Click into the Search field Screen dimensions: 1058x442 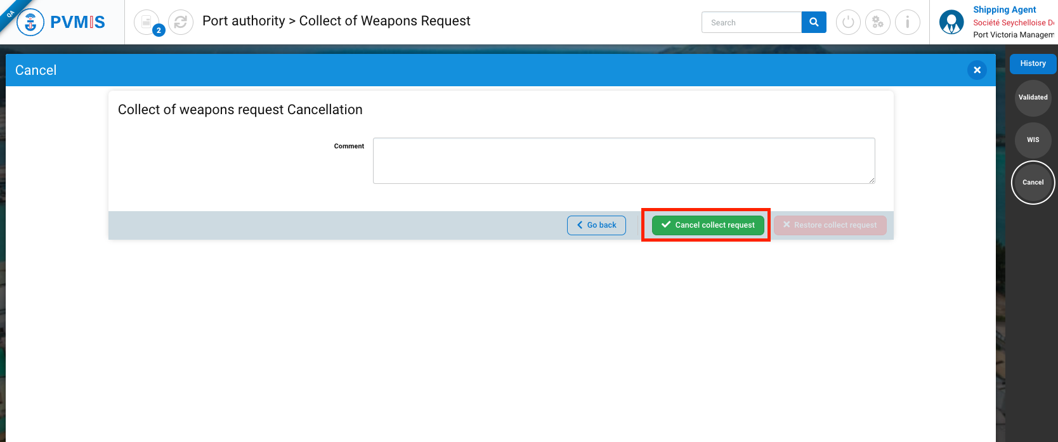click(752, 22)
